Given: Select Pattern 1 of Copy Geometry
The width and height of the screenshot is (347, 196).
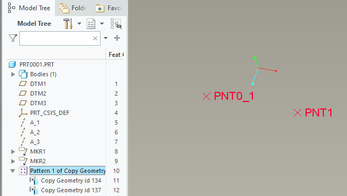Looking at the screenshot, I should (x=67, y=171).
